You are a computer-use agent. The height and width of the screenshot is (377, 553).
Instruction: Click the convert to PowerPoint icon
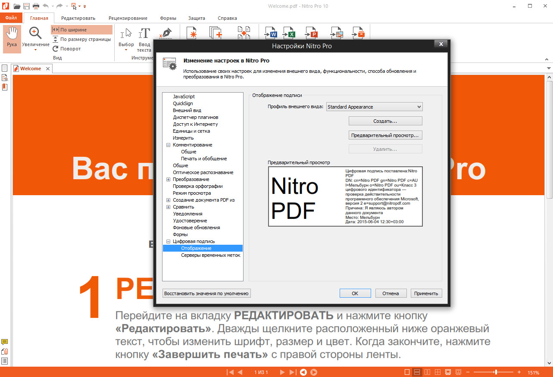point(311,33)
